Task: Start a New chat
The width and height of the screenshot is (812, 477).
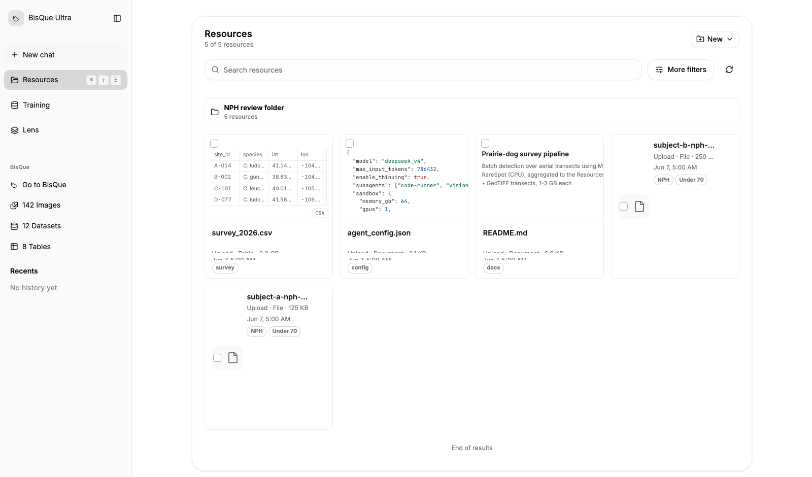Action: tap(65, 55)
